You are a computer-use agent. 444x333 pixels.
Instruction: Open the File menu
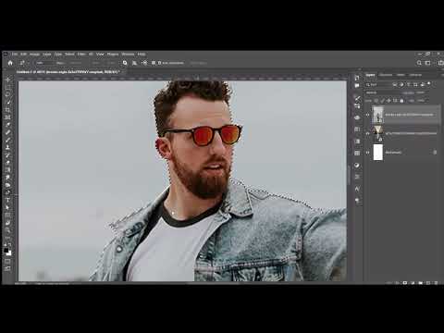[15, 54]
